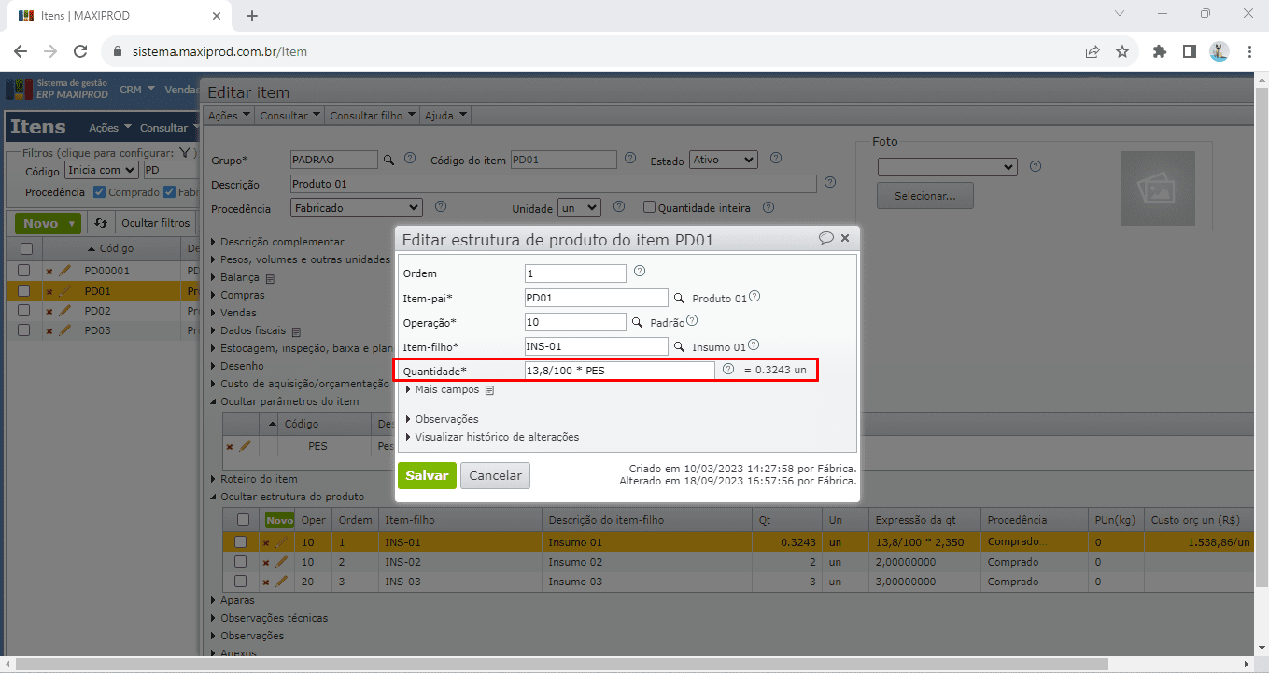This screenshot has height=673, width=1269.
Task: Open the Ajuda menu
Action: [x=445, y=116]
